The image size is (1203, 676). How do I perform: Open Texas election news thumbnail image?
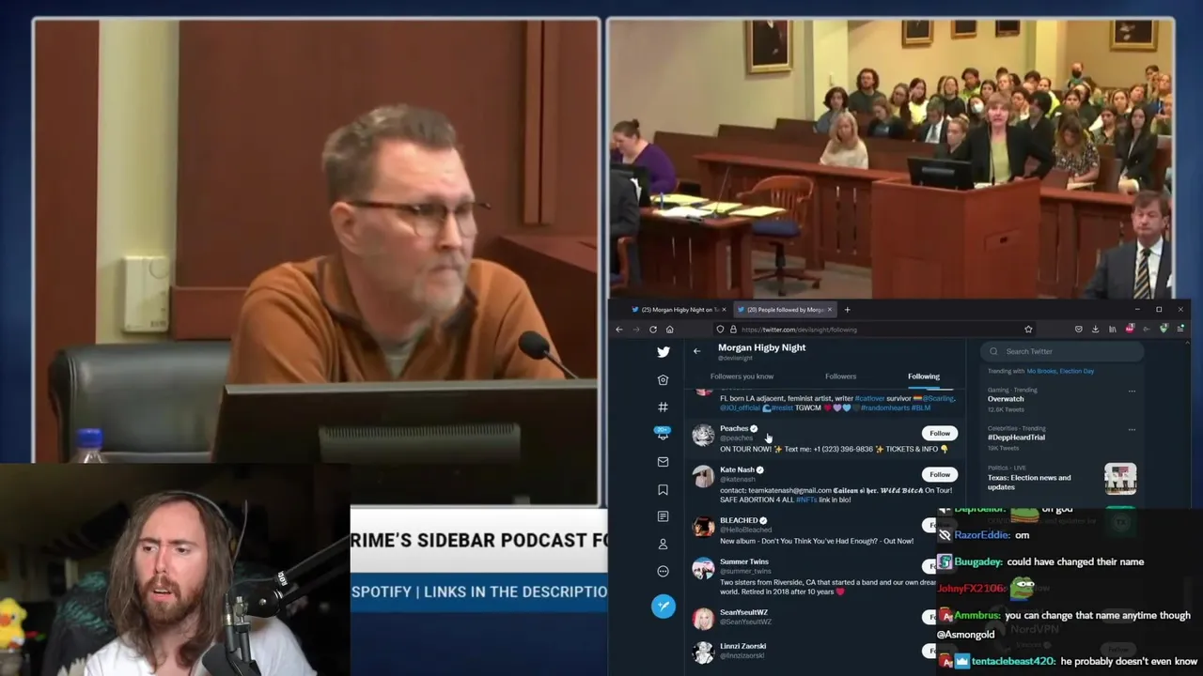click(1120, 479)
